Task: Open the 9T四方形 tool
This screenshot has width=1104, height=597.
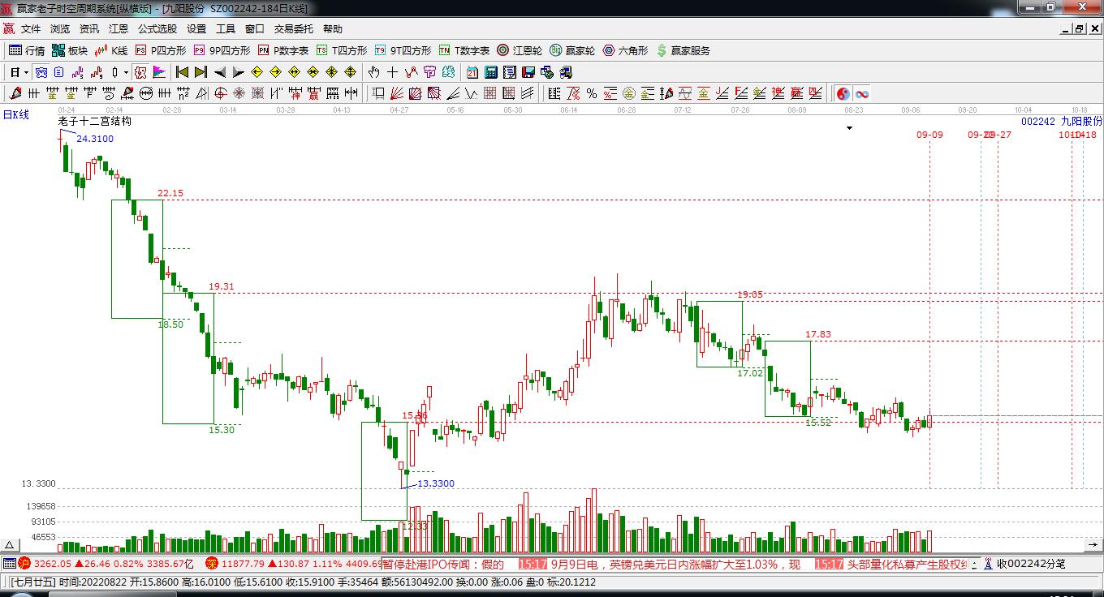Action: pos(403,50)
